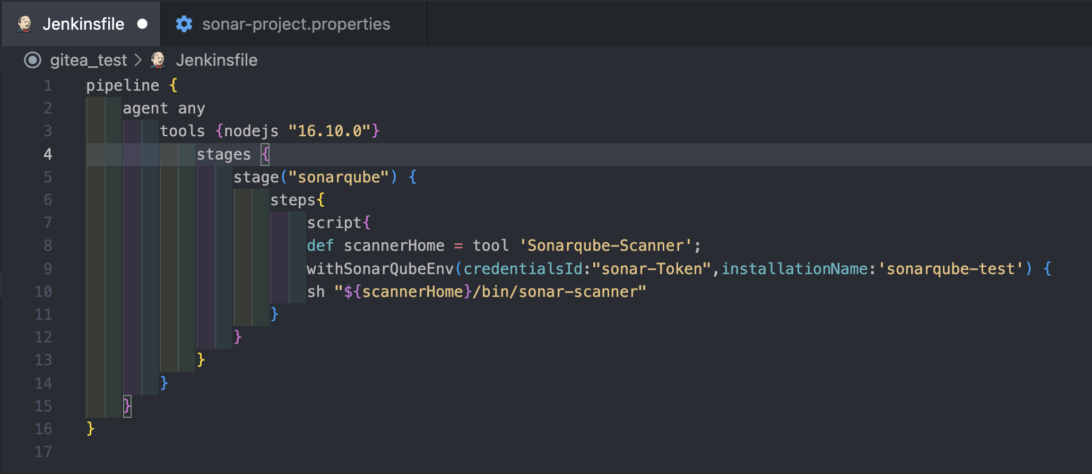Viewport: 1092px width, 474px height.
Task: Click the word 'stages' on line 4
Action: (x=223, y=154)
